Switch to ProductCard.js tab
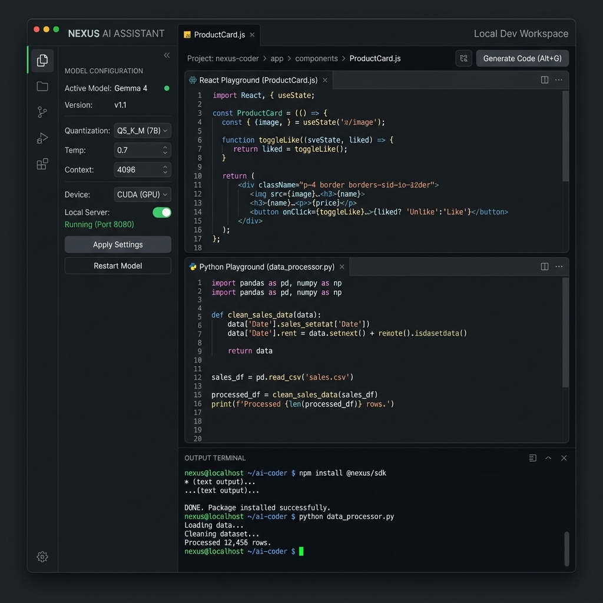603x603 pixels. (219, 35)
